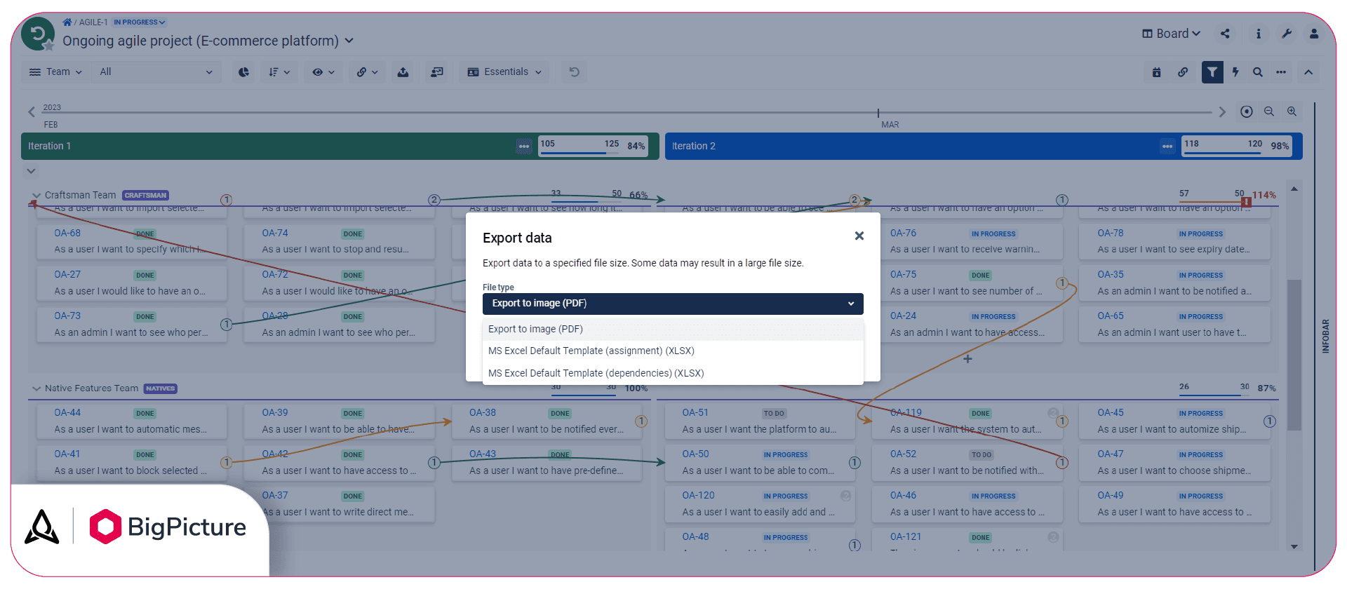
Task: Select MS Excel Default Template (dependencies) option
Action: [673, 373]
